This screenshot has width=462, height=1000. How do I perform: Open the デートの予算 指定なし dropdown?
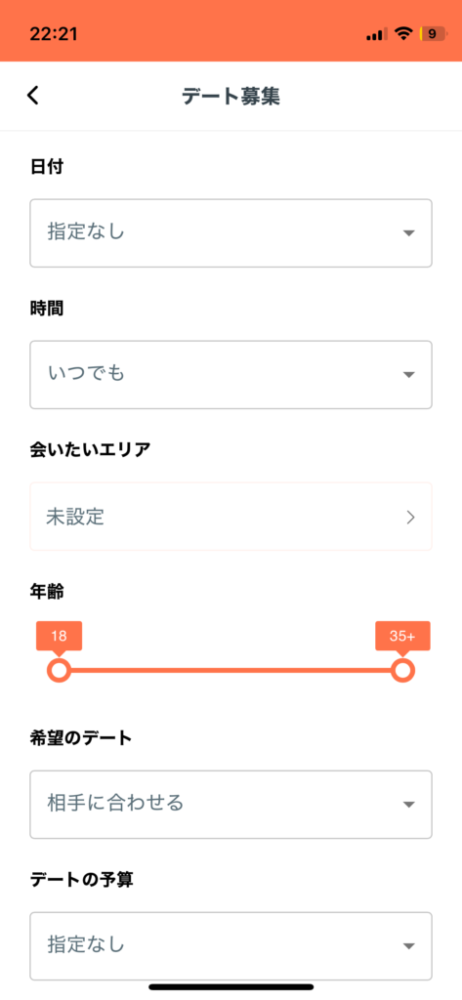click(x=231, y=945)
